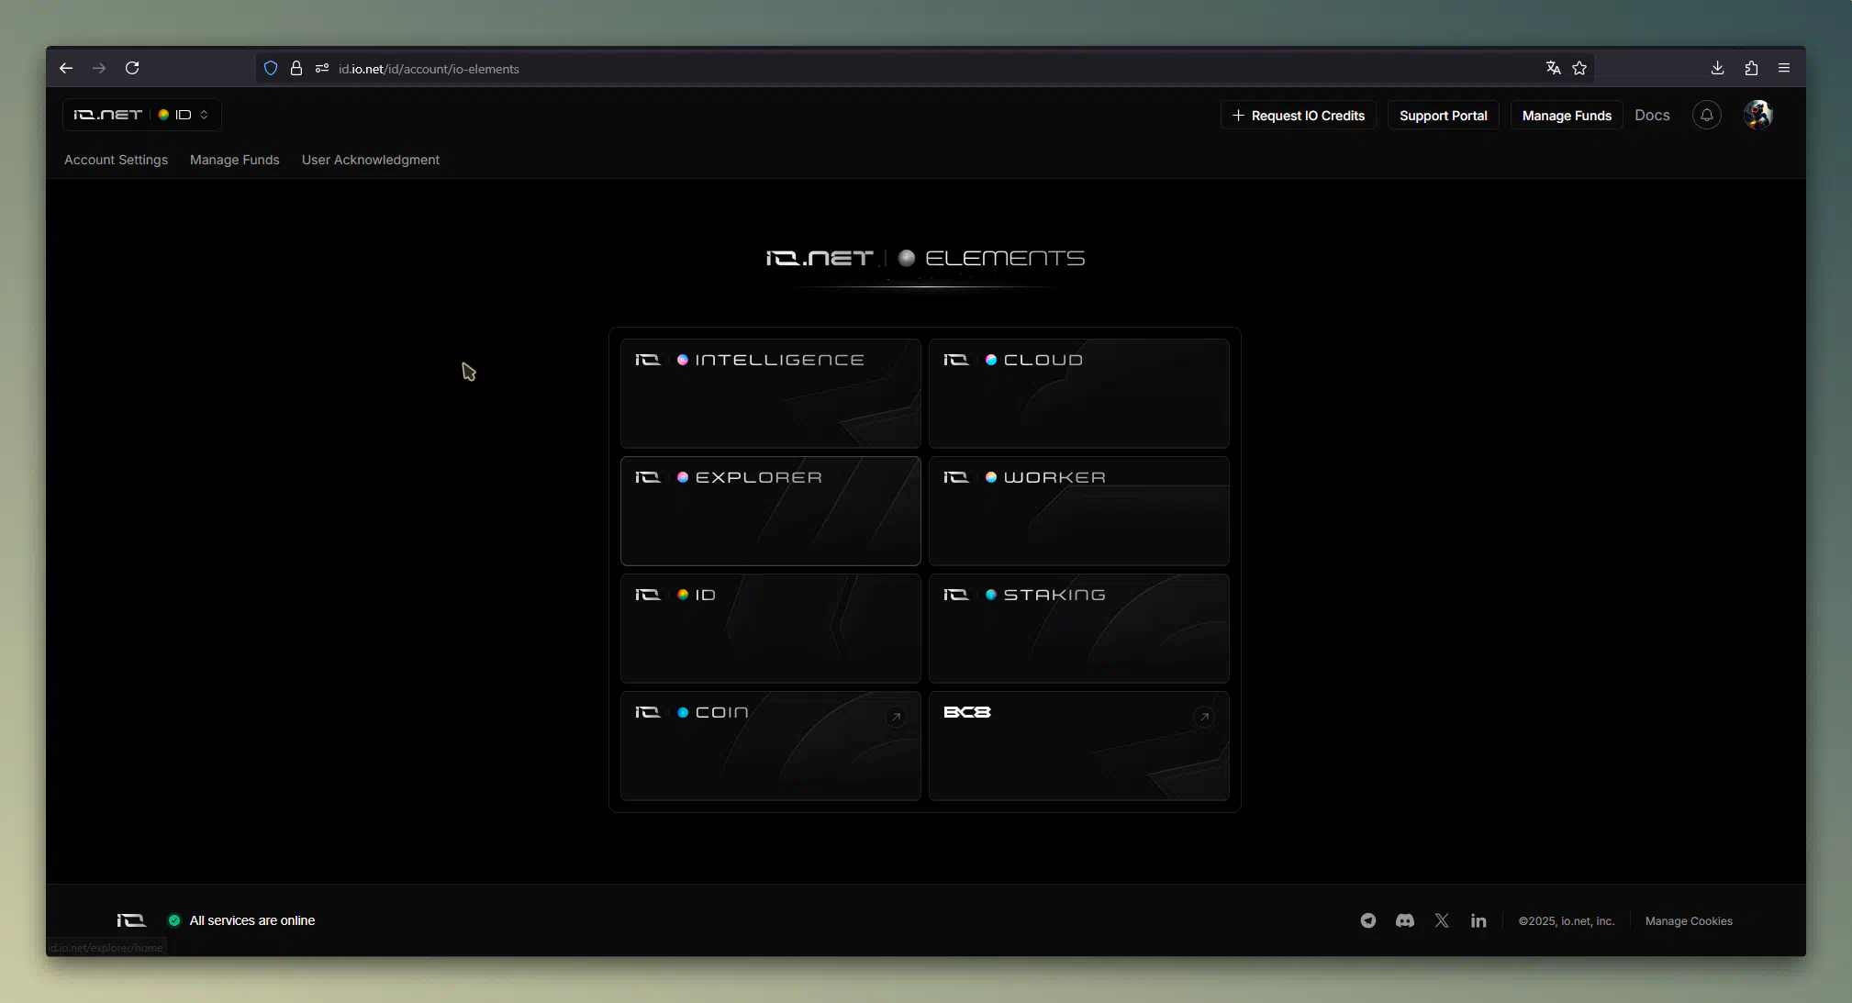Open the Cloud element card
The image size is (1852, 1003).
coord(1079,394)
